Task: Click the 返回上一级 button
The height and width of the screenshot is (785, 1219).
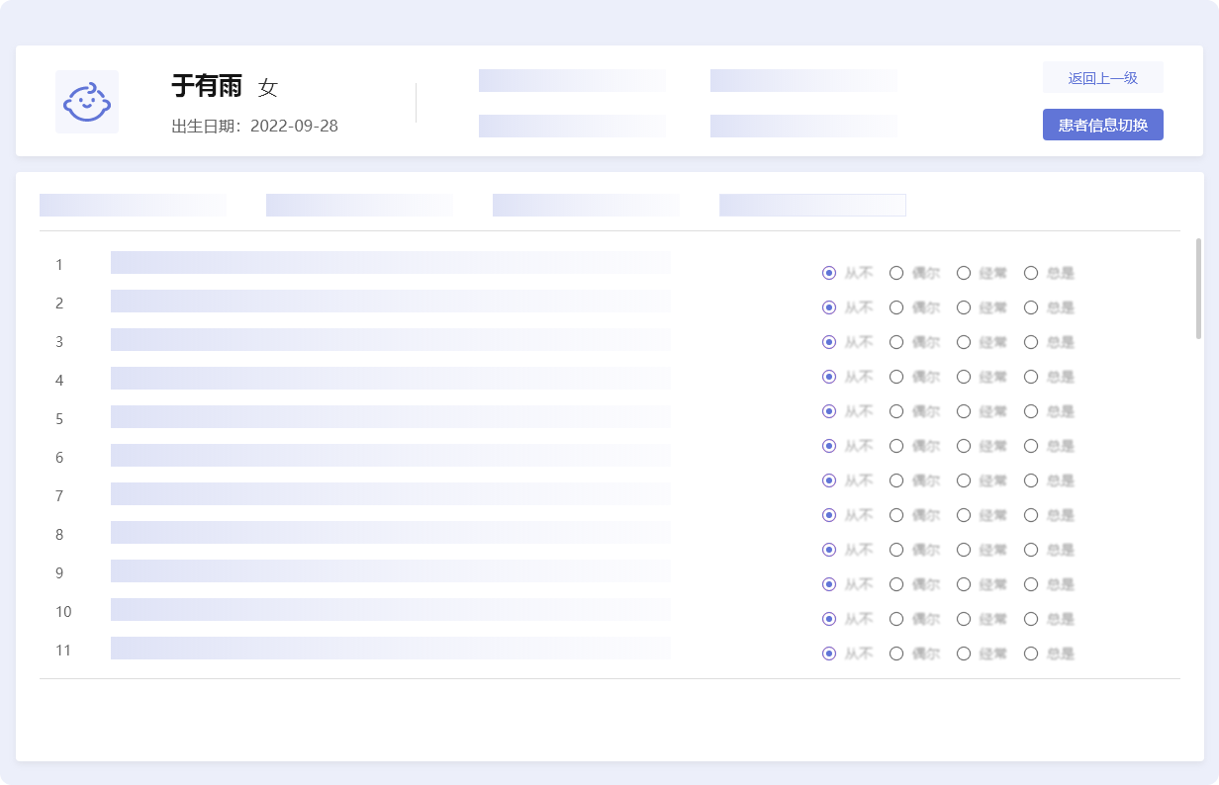Action: [x=1102, y=78]
